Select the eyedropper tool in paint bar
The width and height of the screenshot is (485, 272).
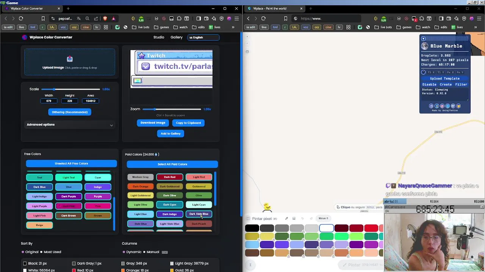click(286, 218)
